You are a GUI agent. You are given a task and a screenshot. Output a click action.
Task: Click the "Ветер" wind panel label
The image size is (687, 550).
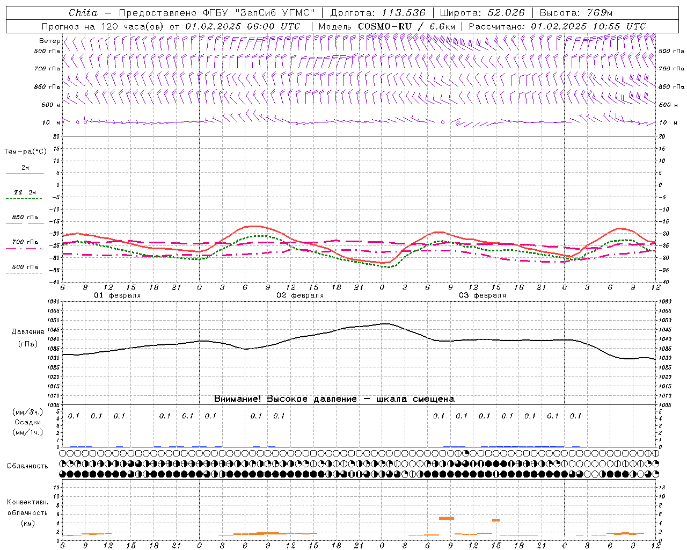(49, 41)
